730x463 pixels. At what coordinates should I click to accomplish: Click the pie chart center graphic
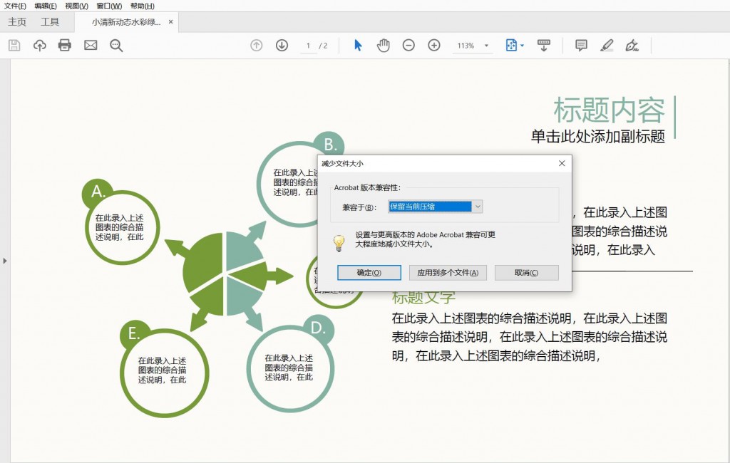coord(226,274)
